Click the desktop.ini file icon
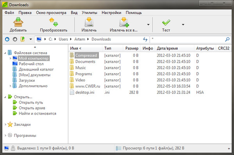 pos(72,92)
